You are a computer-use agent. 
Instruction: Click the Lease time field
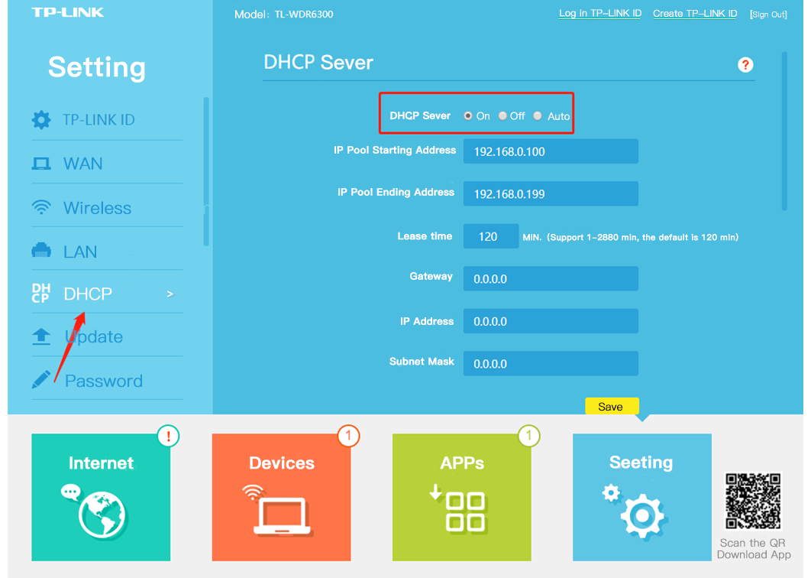tap(491, 236)
